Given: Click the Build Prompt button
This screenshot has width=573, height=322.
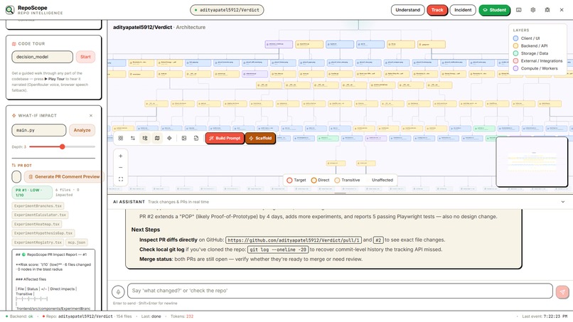Looking at the screenshot, I should (x=225, y=138).
